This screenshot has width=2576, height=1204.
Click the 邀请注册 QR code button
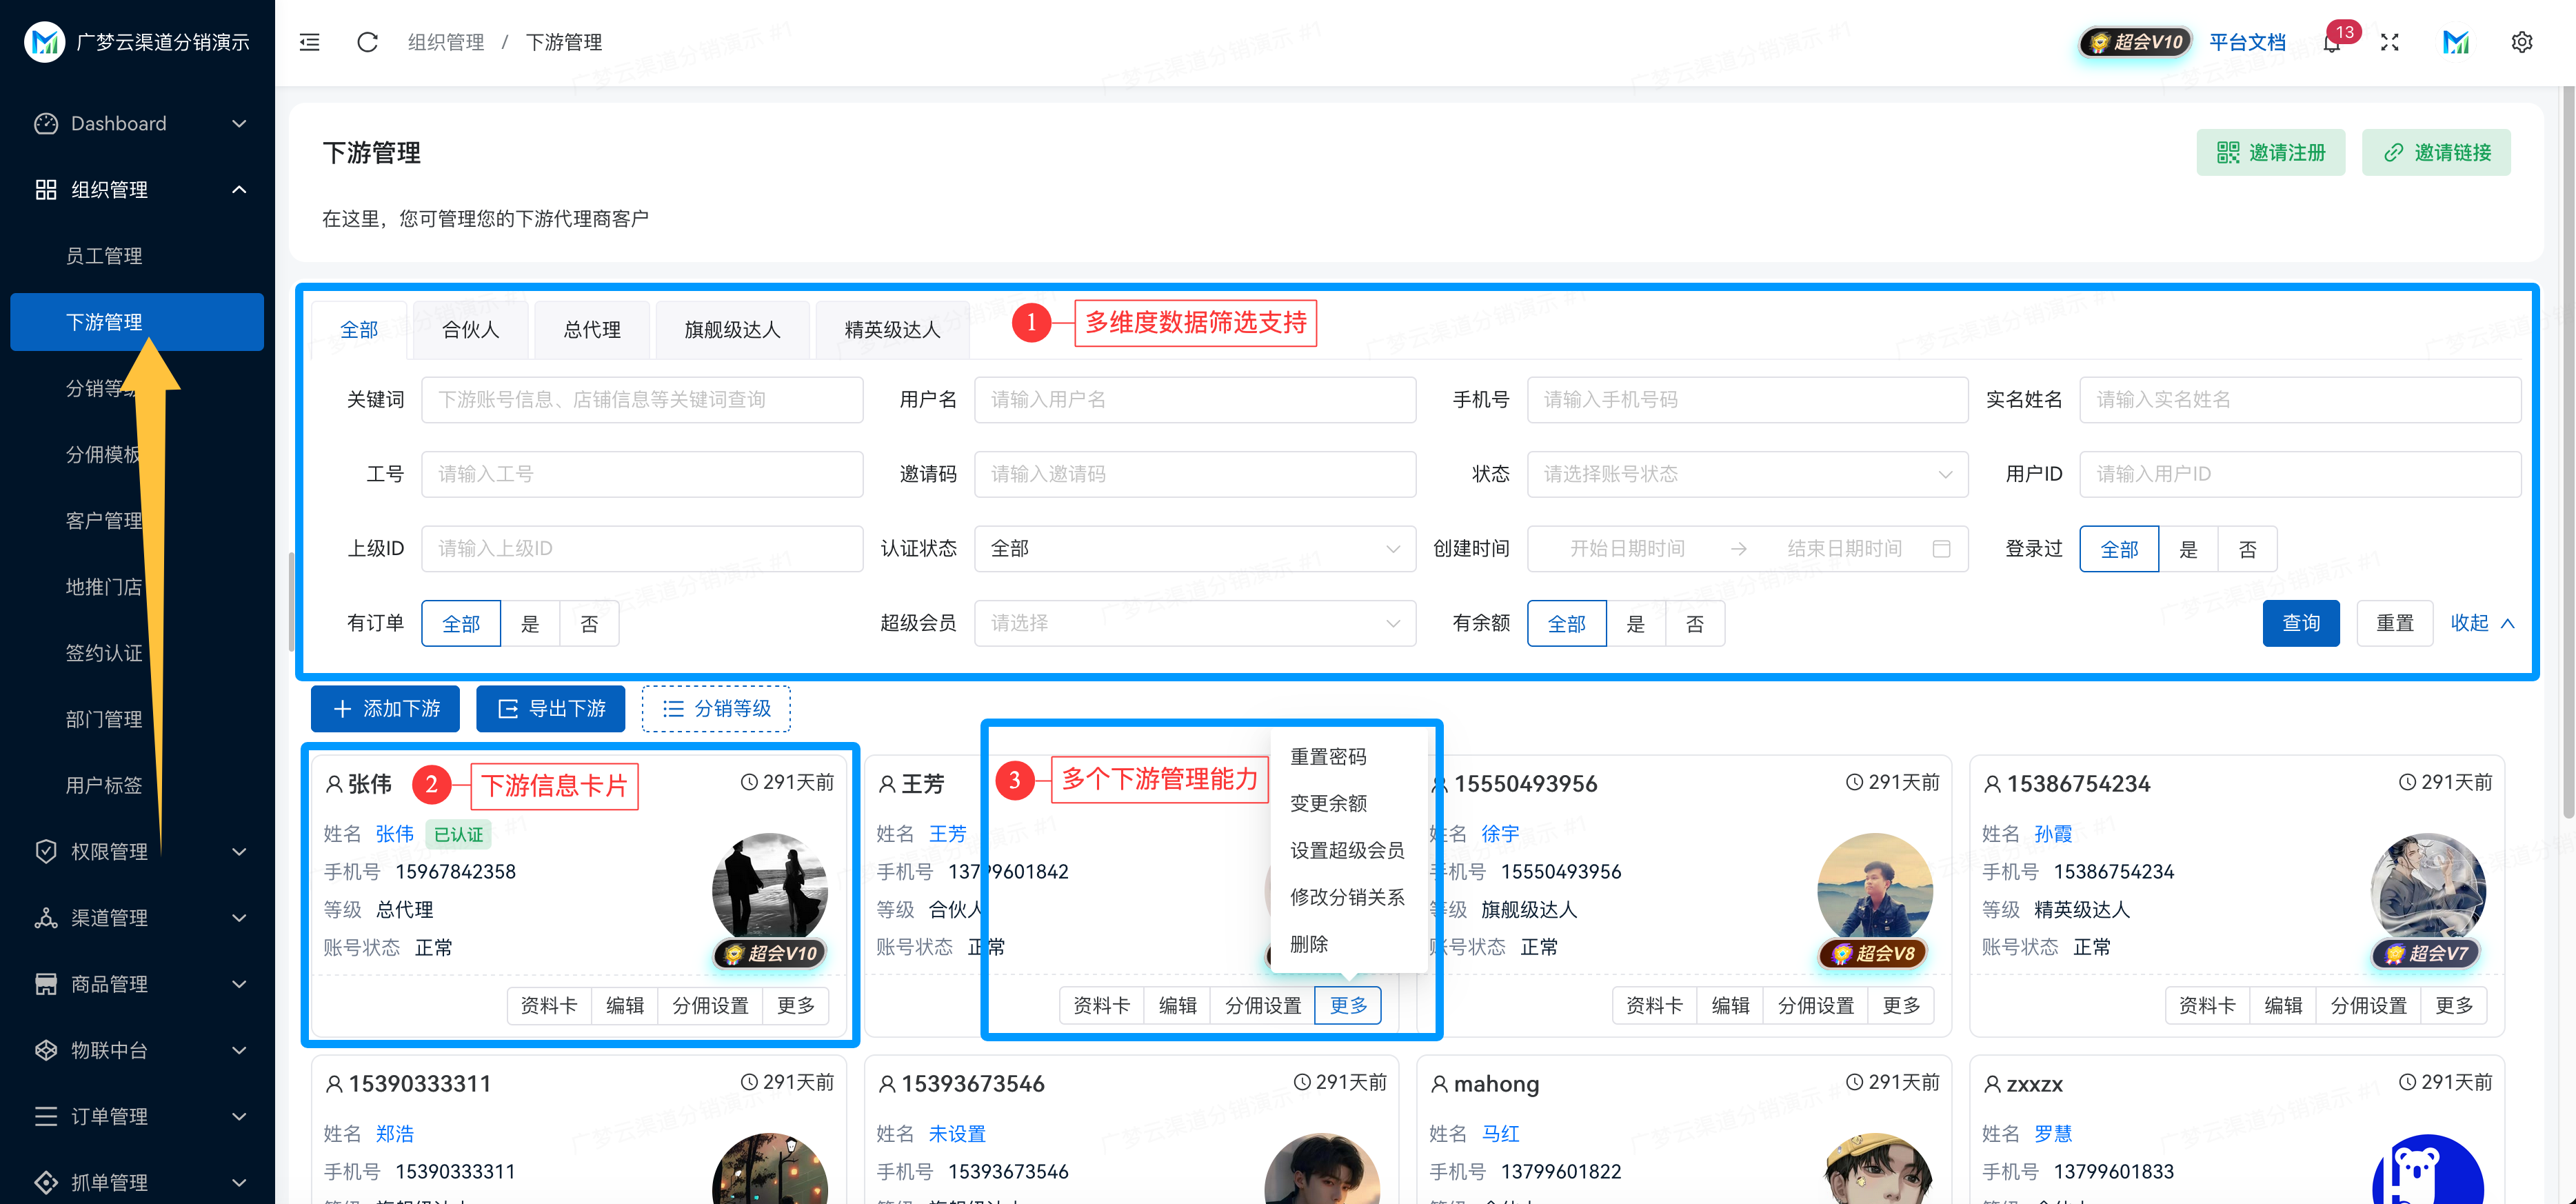[2270, 152]
